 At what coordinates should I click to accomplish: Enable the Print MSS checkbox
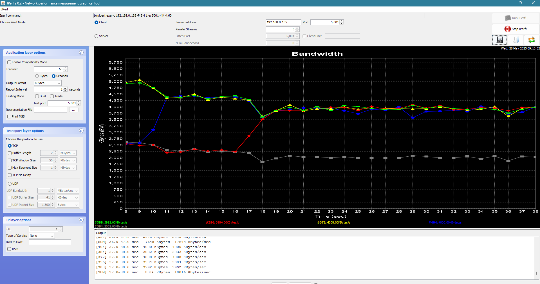click(9, 116)
